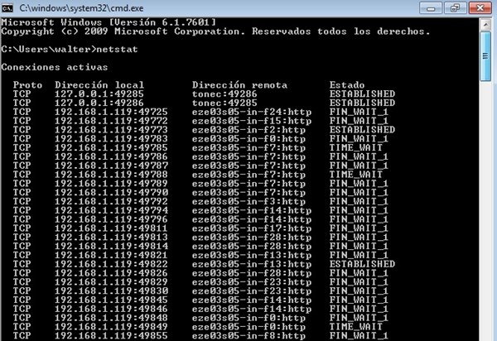This screenshot has width=497, height=341.
Task: Restore down the cmd.exe window
Action: pyautogui.click(x=455, y=8)
